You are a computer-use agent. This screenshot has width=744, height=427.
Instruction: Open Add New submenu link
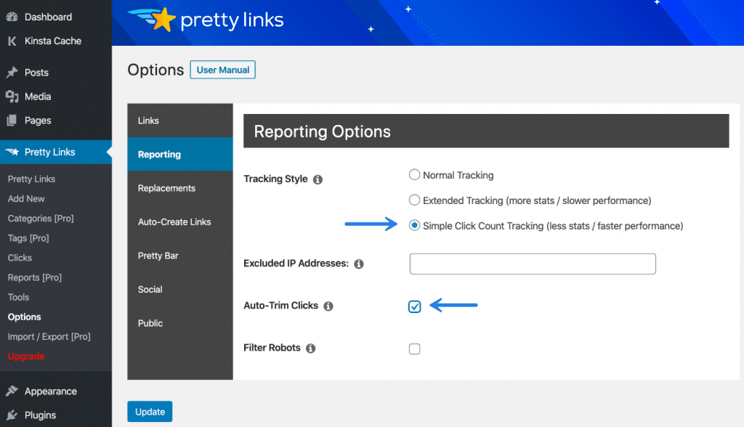26,199
